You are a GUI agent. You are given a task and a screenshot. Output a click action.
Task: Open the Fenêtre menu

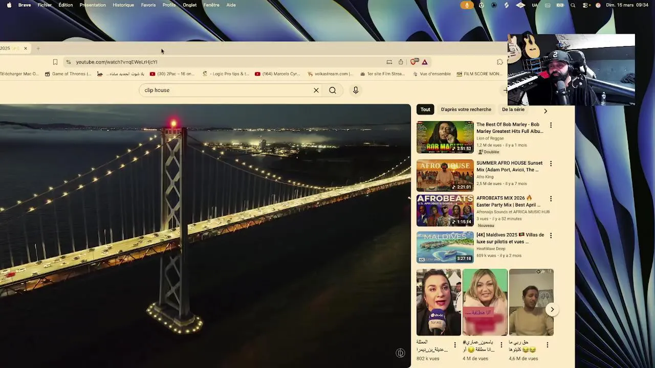tap(211, 5)
